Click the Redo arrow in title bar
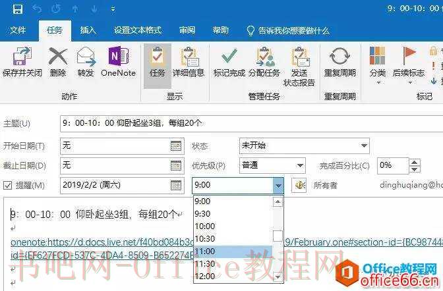This screenshot has width=443, height=291. point(56,9)
